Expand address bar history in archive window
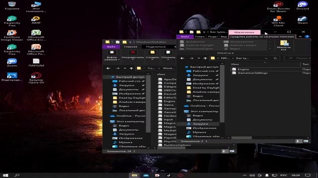 click(x=266, y=58)
